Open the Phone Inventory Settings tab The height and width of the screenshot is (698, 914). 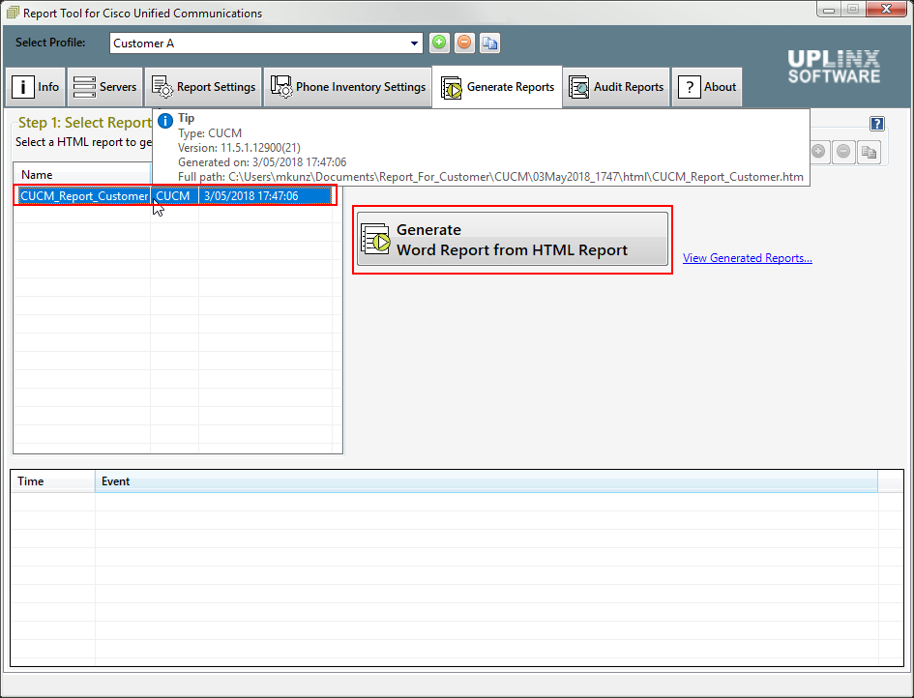(x=348, y=87)
